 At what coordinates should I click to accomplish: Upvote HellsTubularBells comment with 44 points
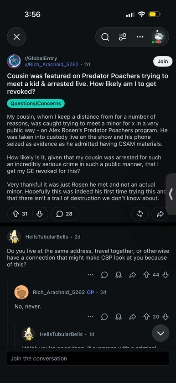pos(146,275)
